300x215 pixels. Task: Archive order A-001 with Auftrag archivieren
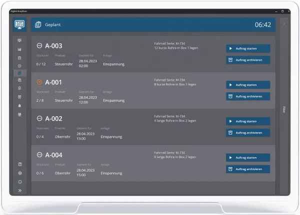(248, 96)
